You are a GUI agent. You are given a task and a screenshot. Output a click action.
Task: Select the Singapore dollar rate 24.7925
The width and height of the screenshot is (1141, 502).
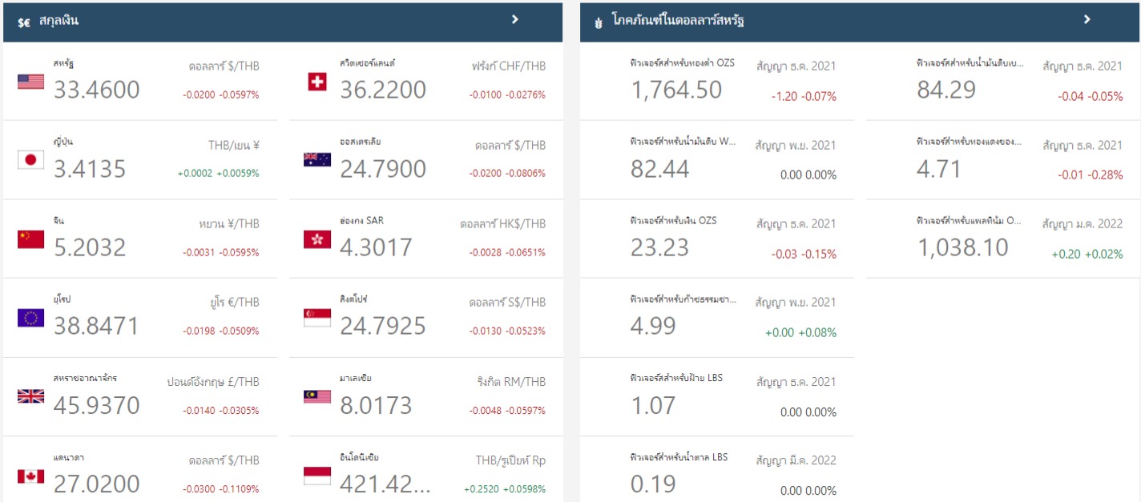tap(383, 326)
